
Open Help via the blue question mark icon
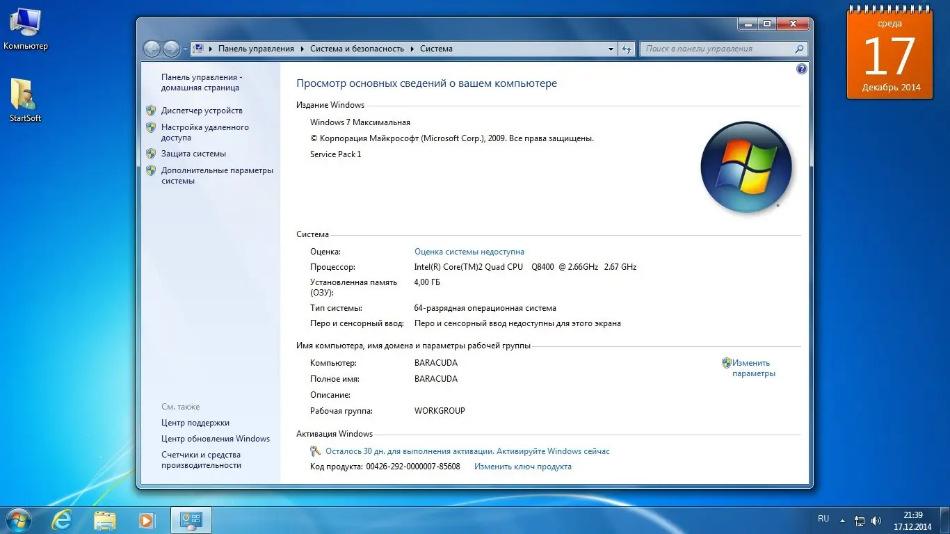[x=802, y=69]
